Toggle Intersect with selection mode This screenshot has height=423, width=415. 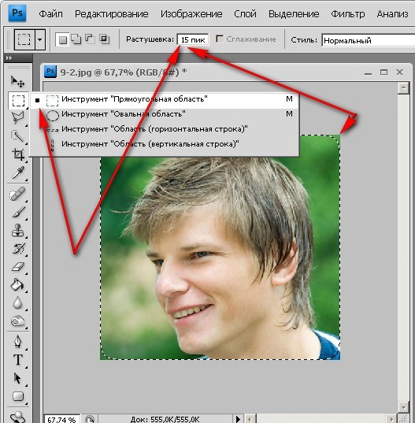tap(104, 39)
